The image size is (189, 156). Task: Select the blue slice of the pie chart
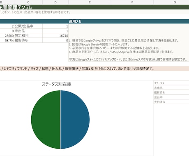[75, 119]
